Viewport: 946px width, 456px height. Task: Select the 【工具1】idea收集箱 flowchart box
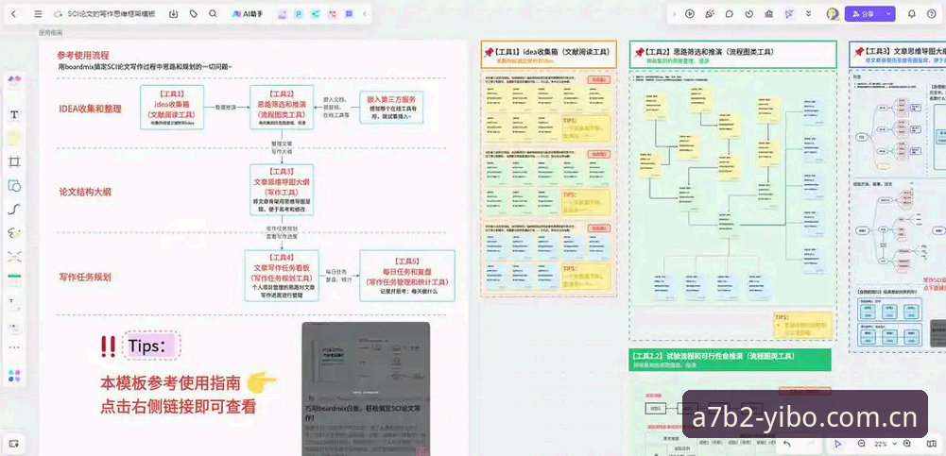click(x=172, y=108)
